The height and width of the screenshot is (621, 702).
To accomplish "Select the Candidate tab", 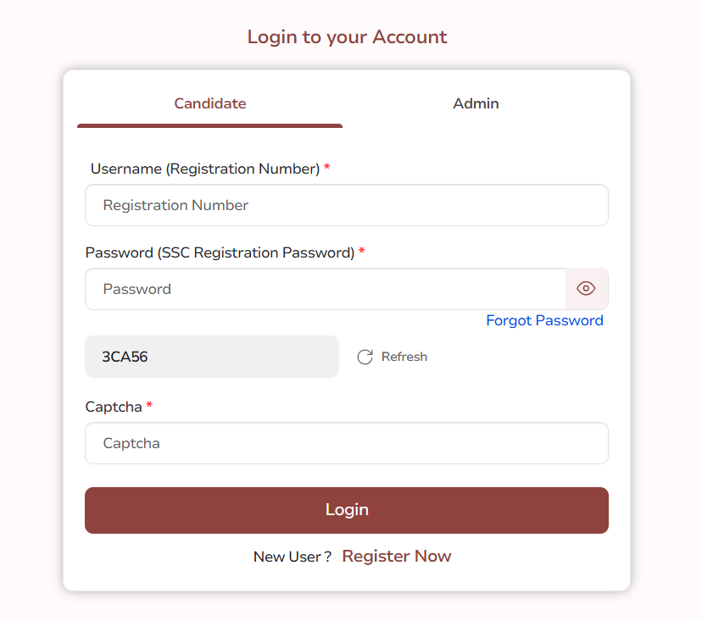I will 210,103.
